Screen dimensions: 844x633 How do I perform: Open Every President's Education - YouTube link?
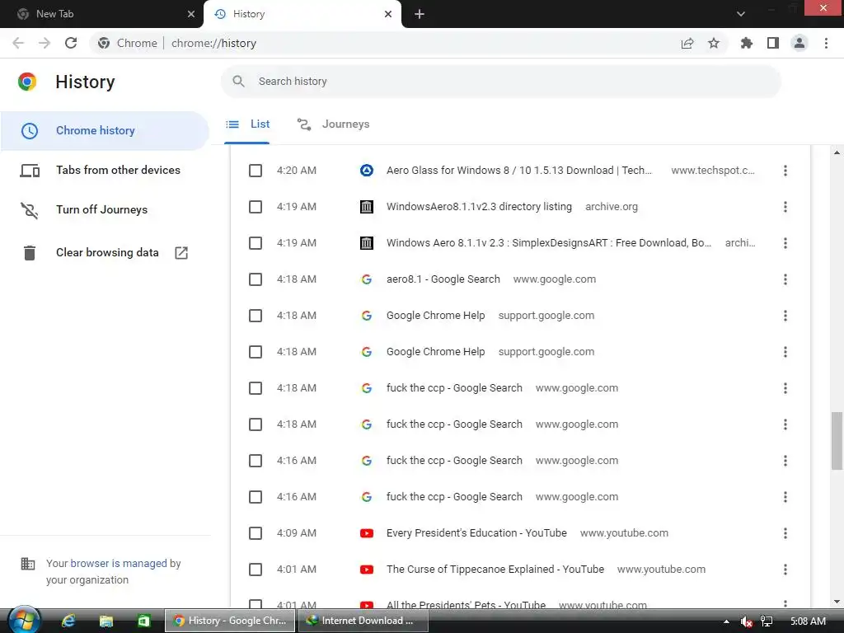(x=476, y=533)
